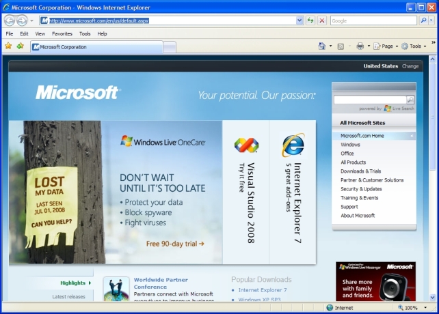439x314 pixels.
Task: Open the About Microsoft link
Action: pyautogui.click(x=358, y=216)
